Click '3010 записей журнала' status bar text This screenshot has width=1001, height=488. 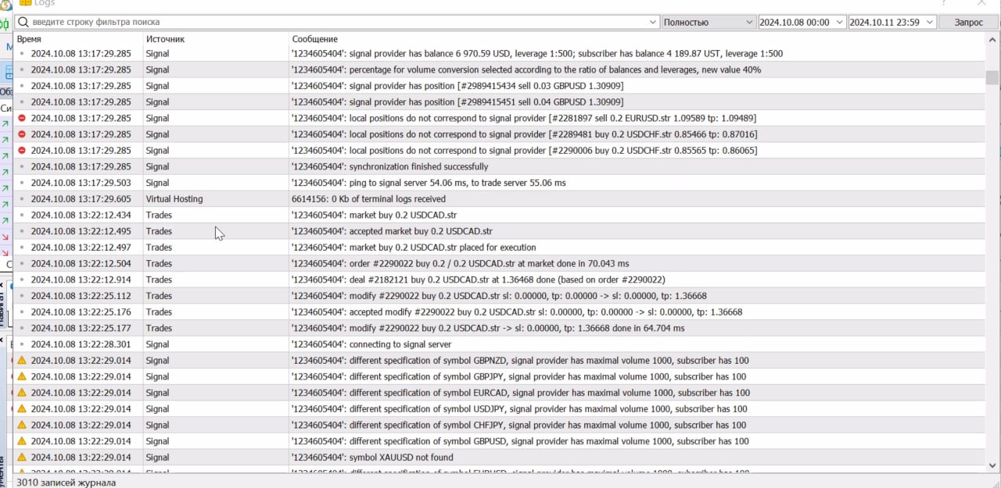pos(66,482)
